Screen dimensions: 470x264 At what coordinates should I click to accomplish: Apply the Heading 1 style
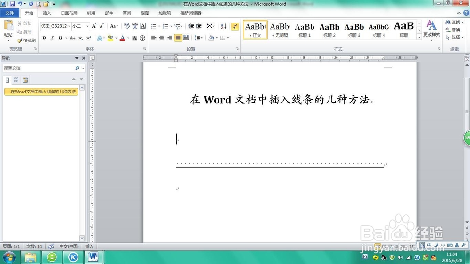point(305,30)
